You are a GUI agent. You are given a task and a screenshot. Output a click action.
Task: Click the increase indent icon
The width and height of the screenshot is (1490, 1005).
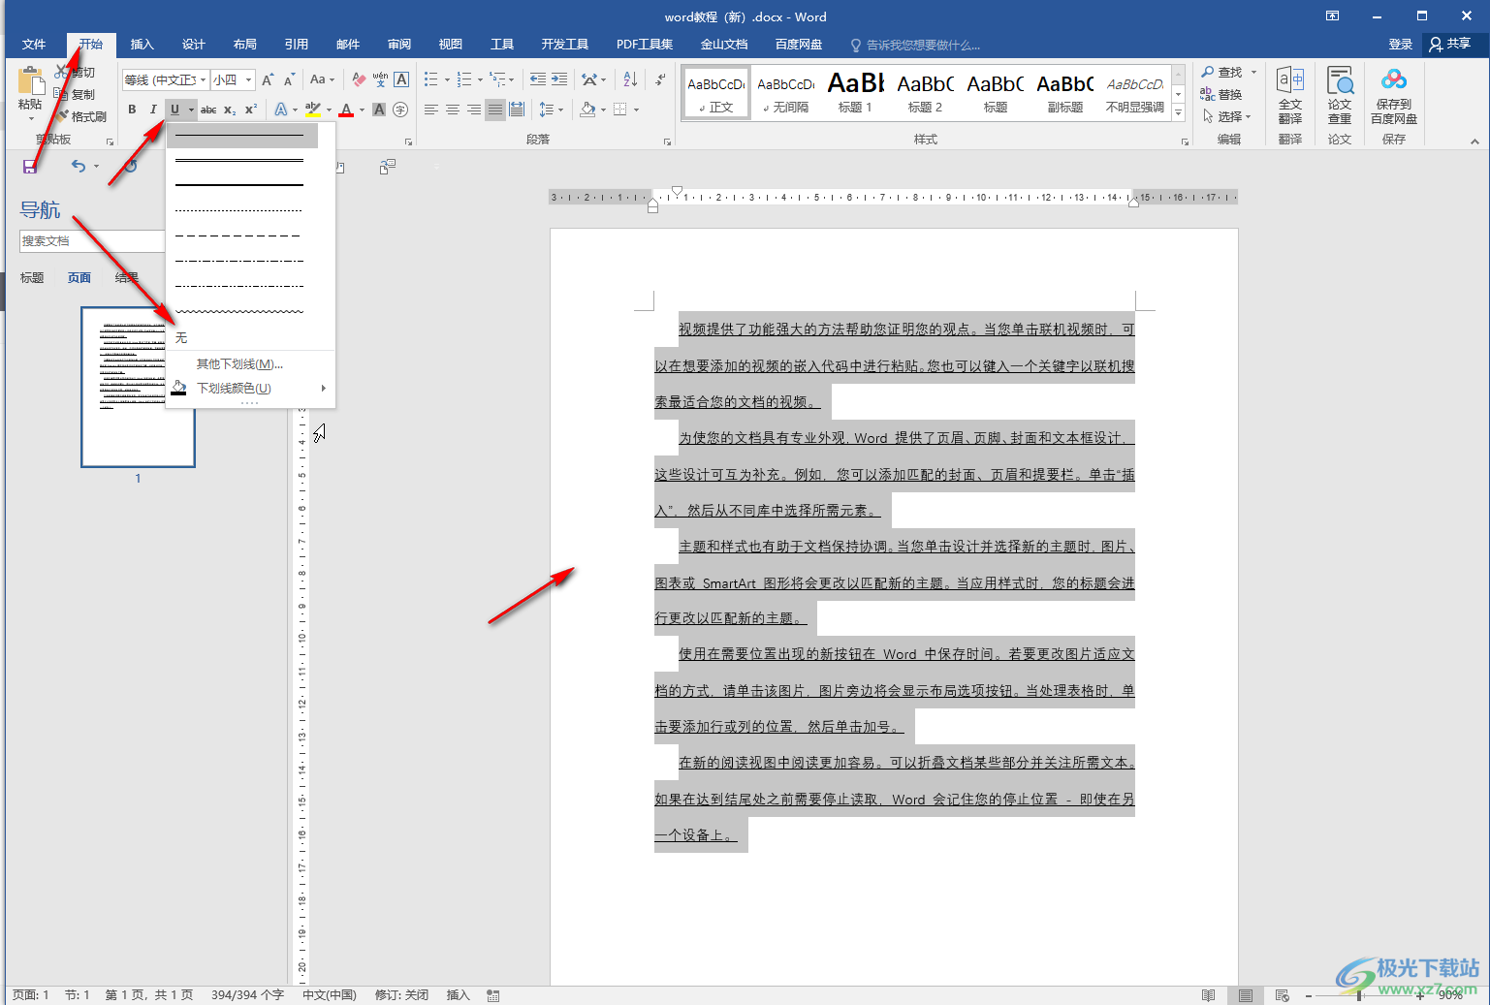click(559, 79)
